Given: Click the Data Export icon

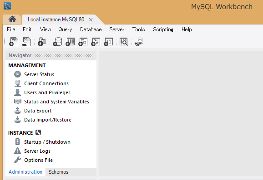Looking at the screenshot, I should point(17,111).
